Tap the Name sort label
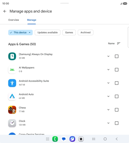The image size is (129, 143). point(111,44)
